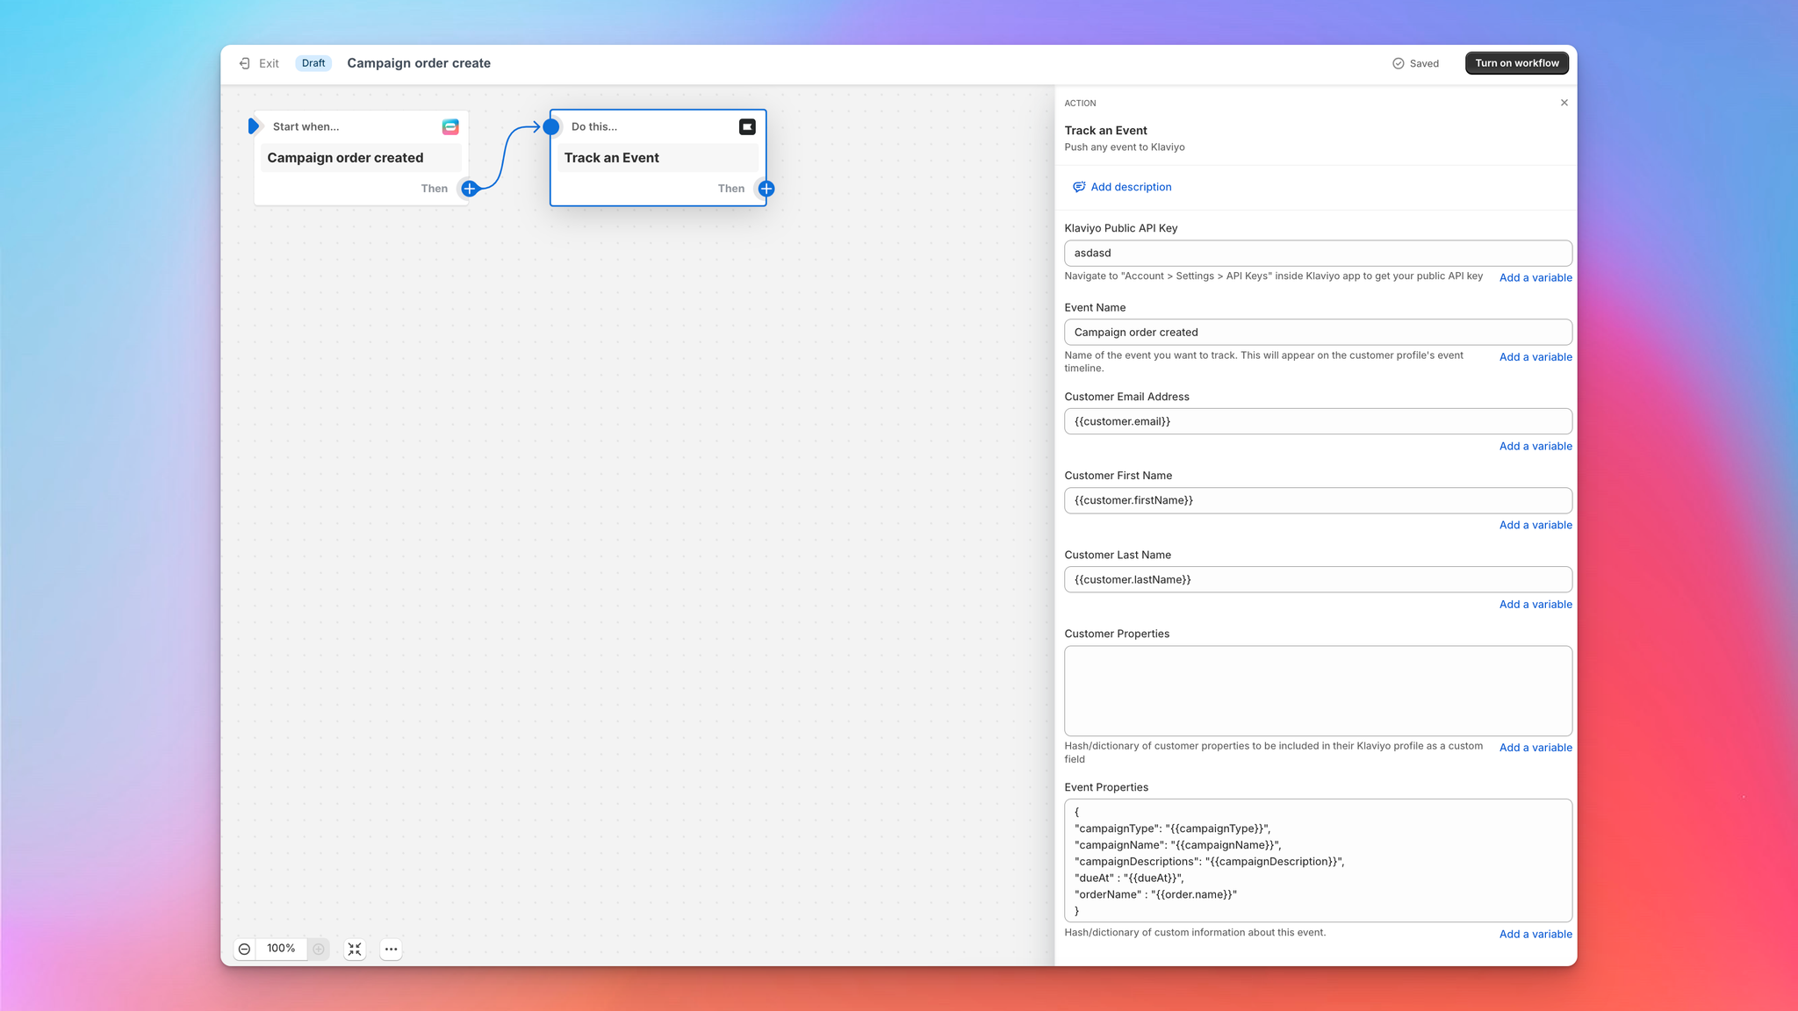
Task: Click Then label on Campaign order created card
Action: pyautogui.click(x=434, y=189)
